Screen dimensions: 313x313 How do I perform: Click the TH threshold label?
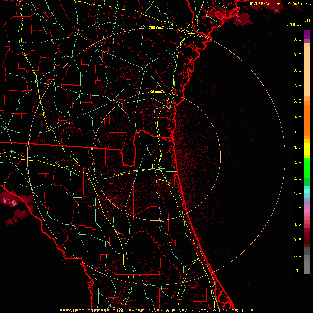299,271
